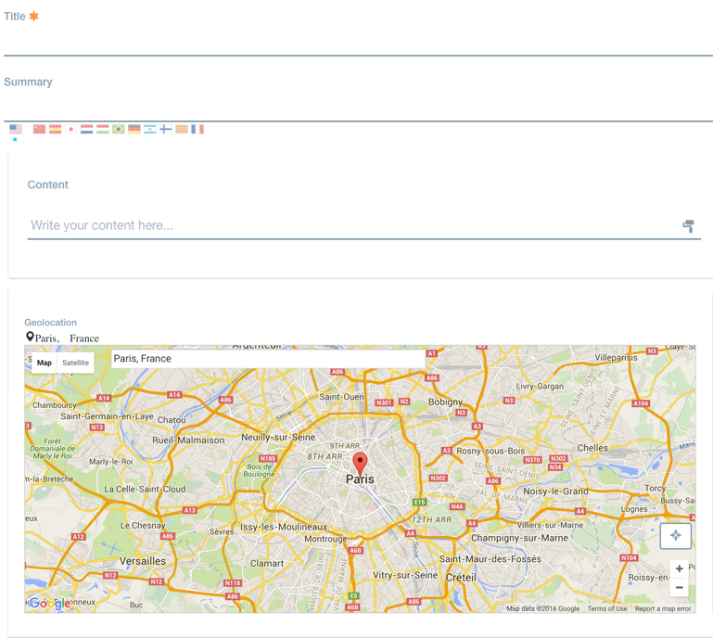Select the France flag language
713x638 pixels.
pyautogui.click(x=197, y=129)
